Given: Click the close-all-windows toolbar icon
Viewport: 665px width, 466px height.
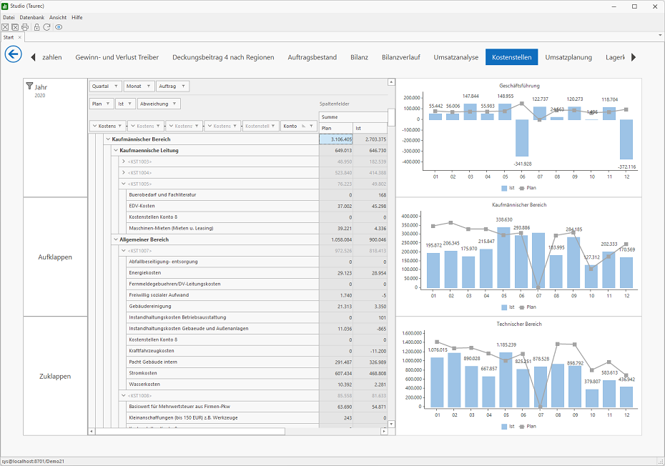Looking at the screenshot, I should pyautogui.click(x=15, y=27).
